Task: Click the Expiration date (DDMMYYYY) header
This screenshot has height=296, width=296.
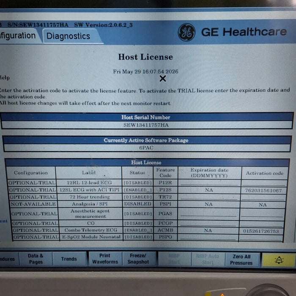Action: (x=209, y=173)
